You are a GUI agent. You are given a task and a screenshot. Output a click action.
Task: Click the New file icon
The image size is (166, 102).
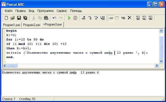[x=6, y=18]
